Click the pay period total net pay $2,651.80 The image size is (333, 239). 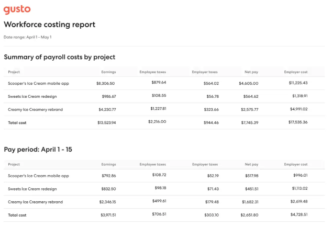pyautogui.click(x=247, y=215)
